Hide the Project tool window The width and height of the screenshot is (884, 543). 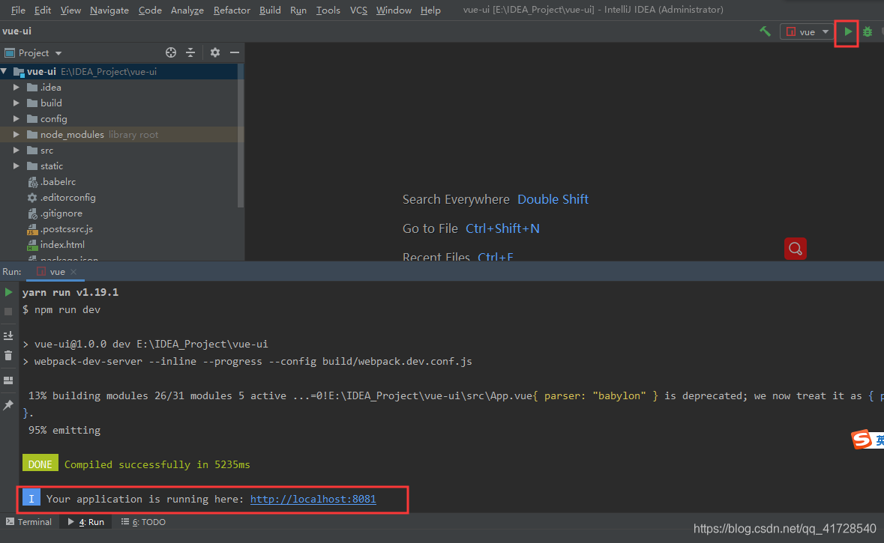pyautogui.click(x=235, y=52)
